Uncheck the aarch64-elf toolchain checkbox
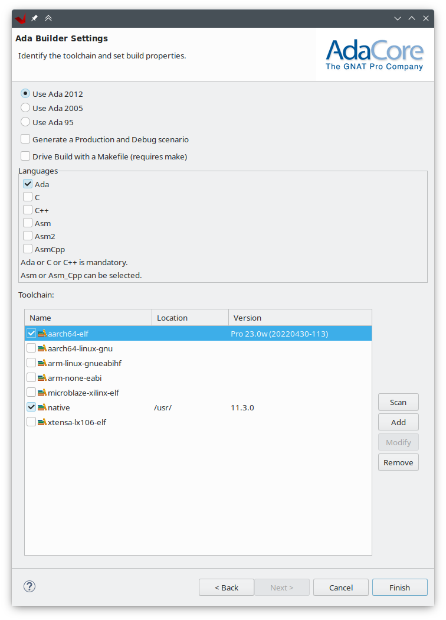 pos(31,334)
